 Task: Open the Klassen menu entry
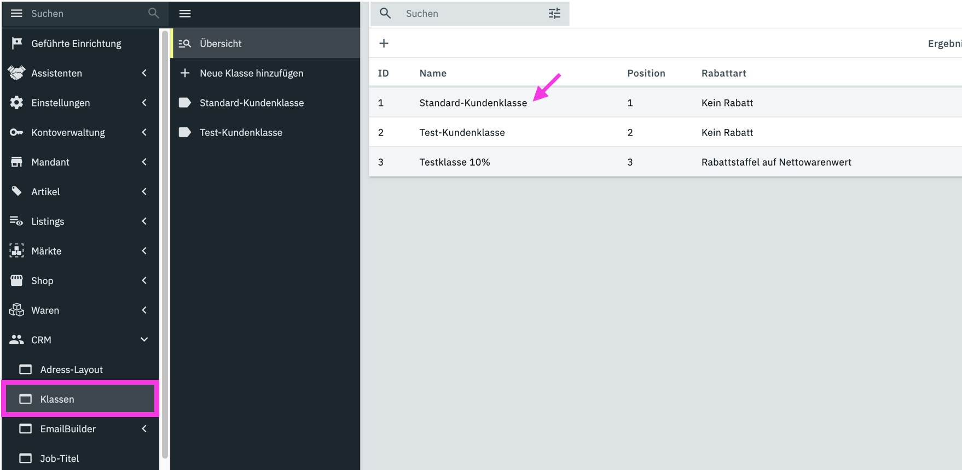click(x=57, y=399)
